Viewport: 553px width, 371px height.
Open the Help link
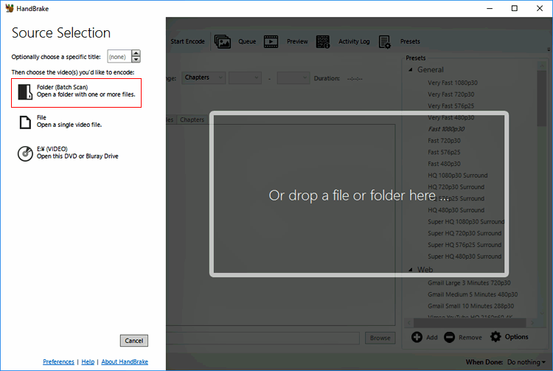[88, 361]
